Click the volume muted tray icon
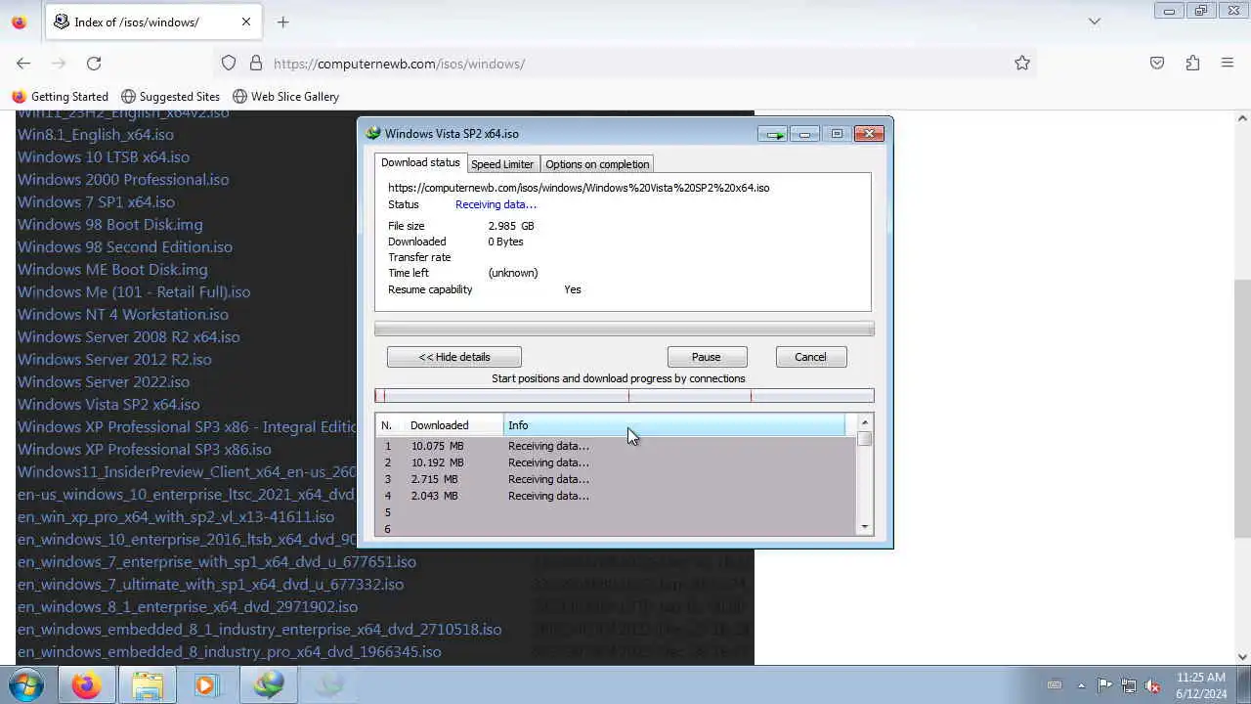The image size is (1251, 704). pyautogui.click(x=1152, y=685)
